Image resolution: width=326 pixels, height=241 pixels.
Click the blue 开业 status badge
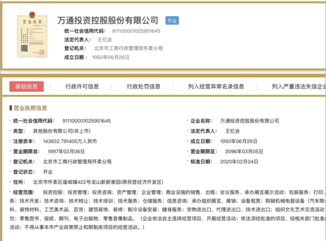click(x=172, y=21)
